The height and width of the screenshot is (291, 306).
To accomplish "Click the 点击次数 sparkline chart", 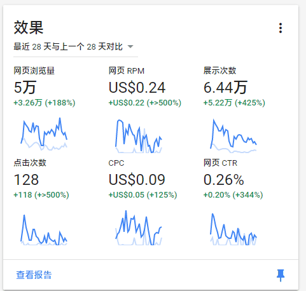I will [44, 230].
